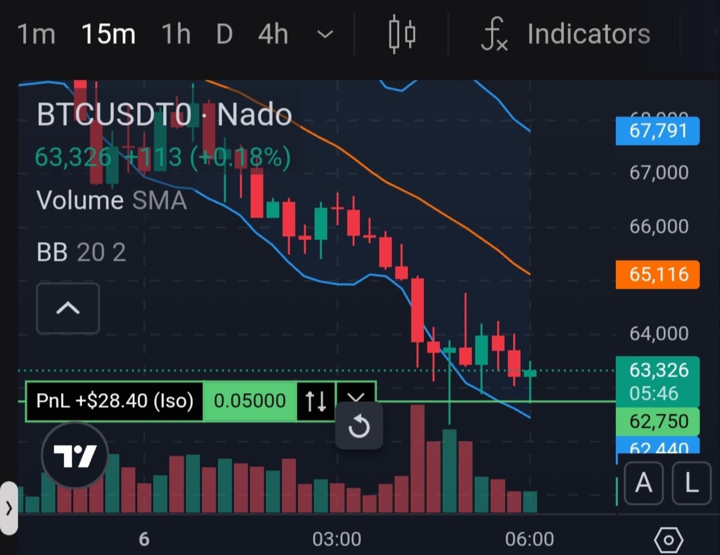Click the reset chart view arrow
This screenshot has width=720, height=555.
pyautogui.click(x=359, y=426)
